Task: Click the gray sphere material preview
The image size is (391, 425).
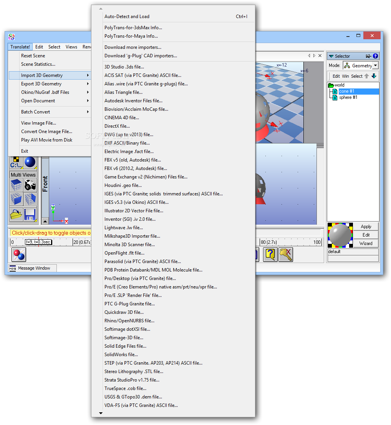Action: [x=340, y=235]
